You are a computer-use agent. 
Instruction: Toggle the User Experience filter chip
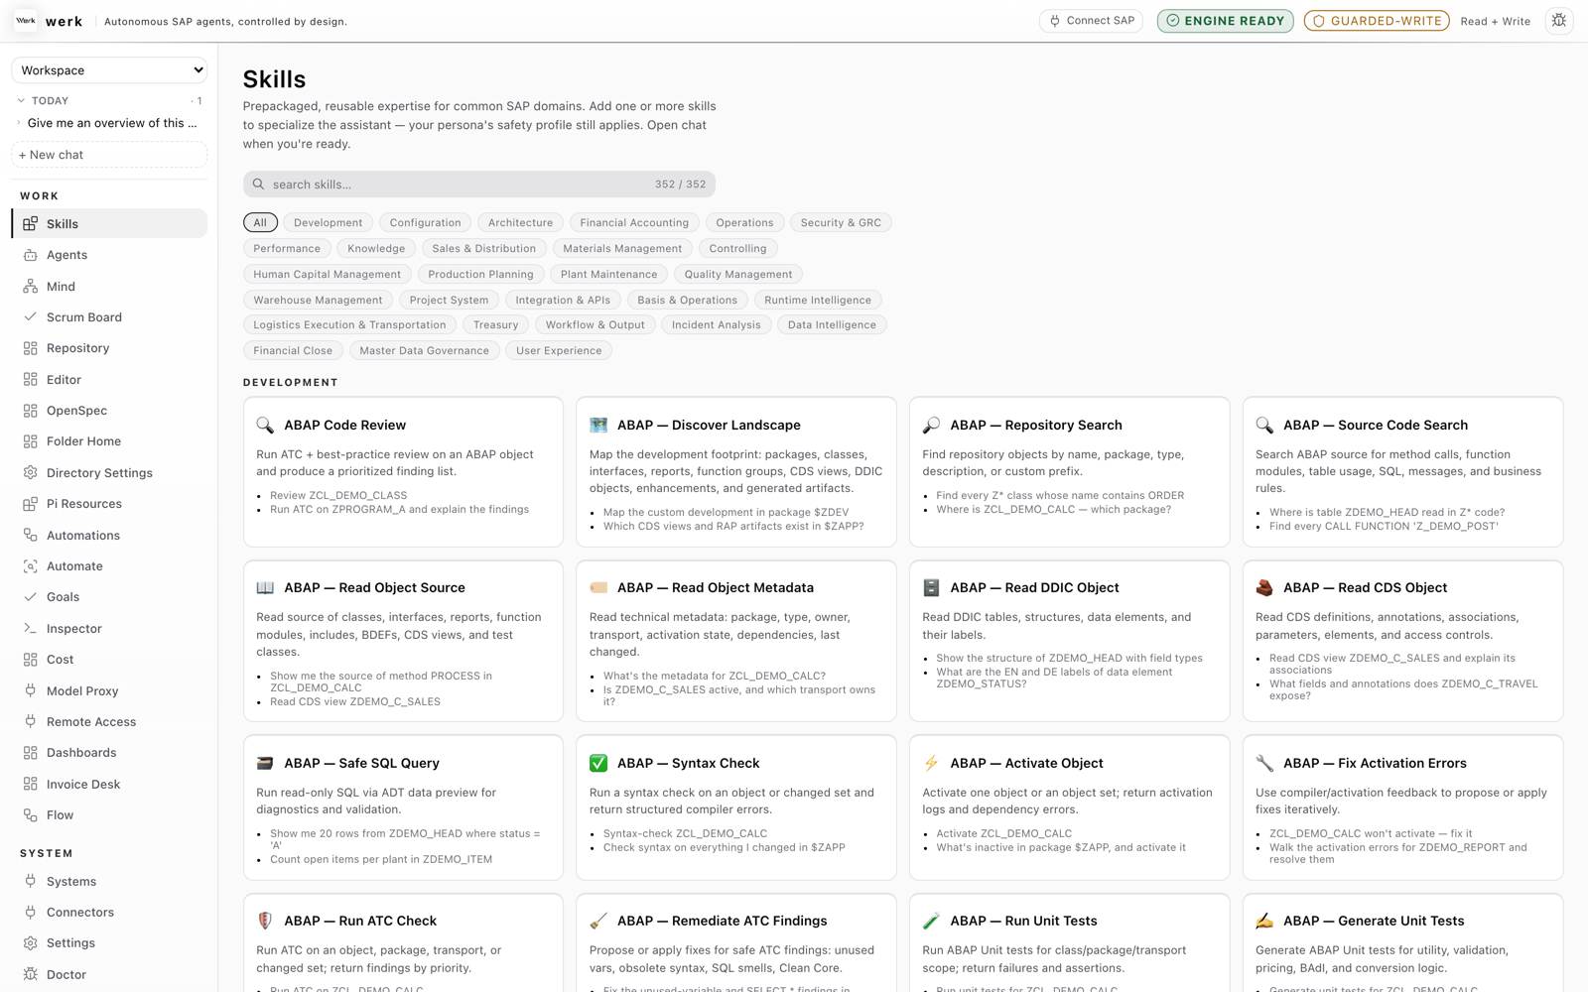pos(559,351)
